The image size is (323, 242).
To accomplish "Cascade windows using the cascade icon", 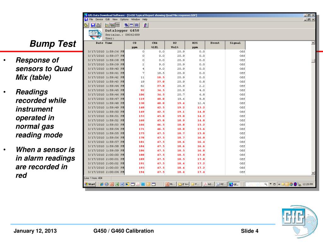I will click(x=126, y=25).
